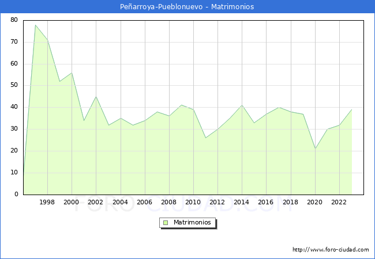This screenshot has height=259, width=375.
Task: Click the 20 y-axis label
Action: click(14, 151)
